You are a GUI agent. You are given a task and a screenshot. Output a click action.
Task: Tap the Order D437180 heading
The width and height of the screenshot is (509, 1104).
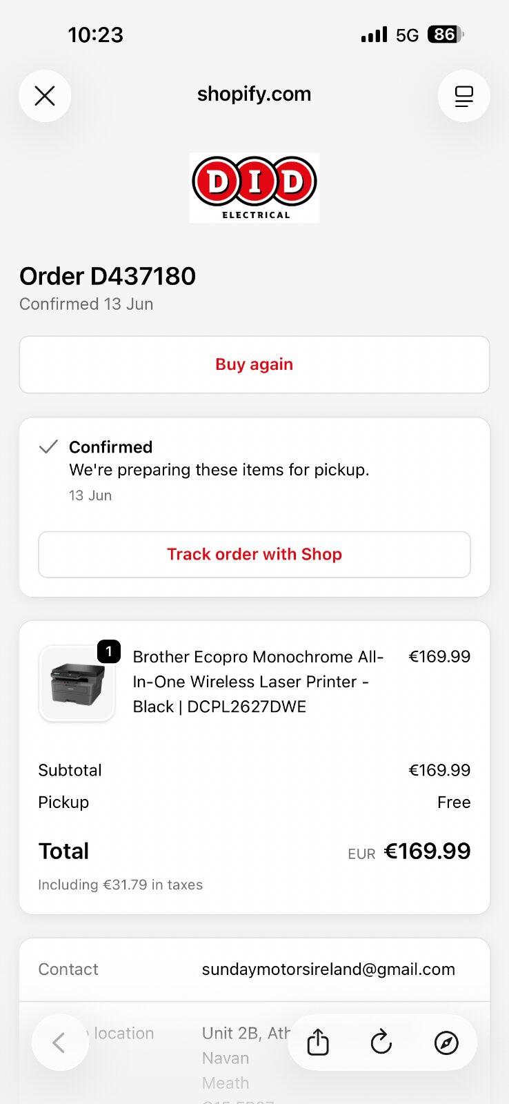click(108, 276)
